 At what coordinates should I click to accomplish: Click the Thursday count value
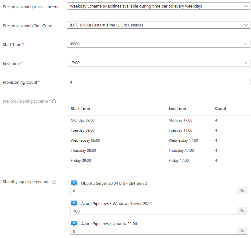[x=216, y=150]
